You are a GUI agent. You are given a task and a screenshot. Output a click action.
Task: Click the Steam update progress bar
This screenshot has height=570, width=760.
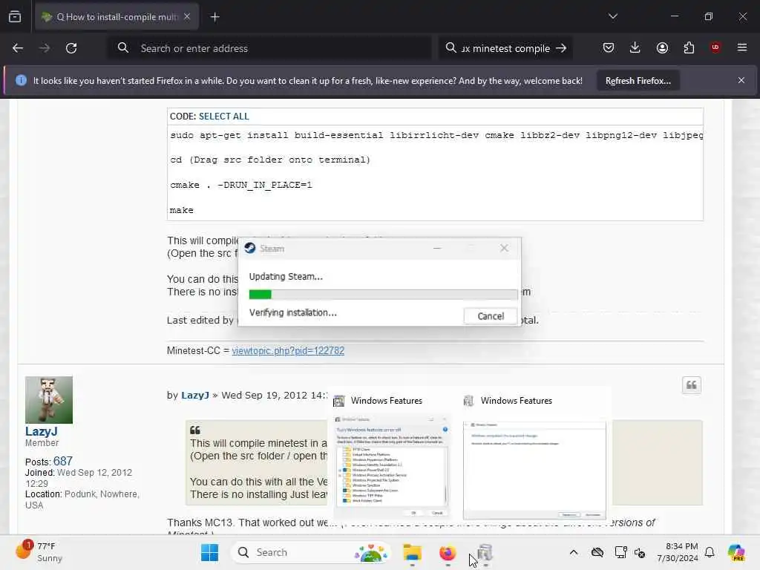[x=383, y=294]
